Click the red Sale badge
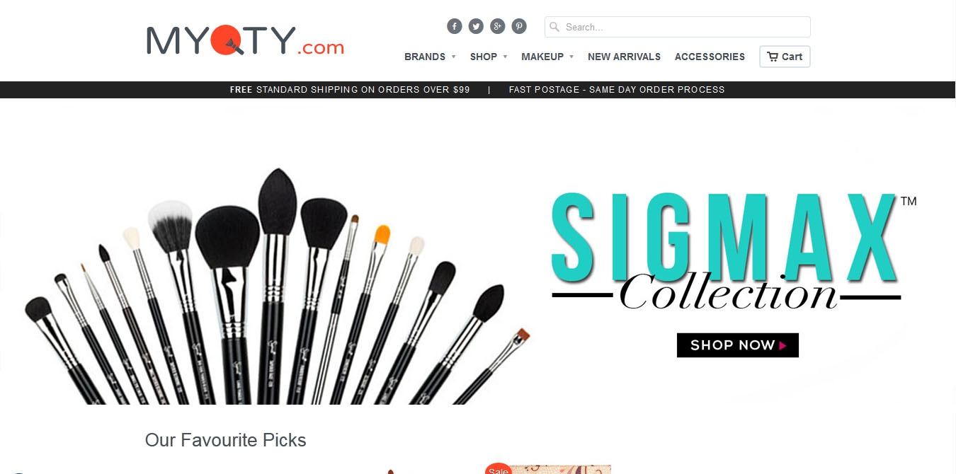This screenshot has height=474, width=956. click(499, 468)
